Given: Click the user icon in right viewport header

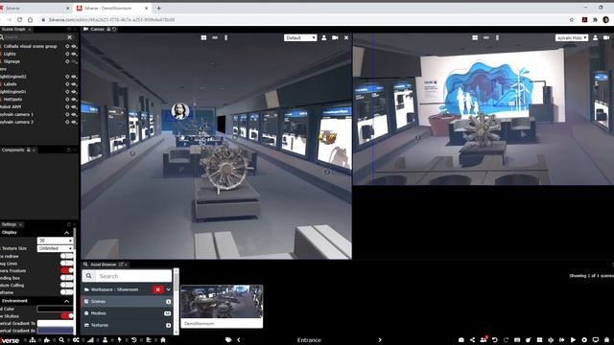Looking at the screenshot, I should click(x=595, y=37).
